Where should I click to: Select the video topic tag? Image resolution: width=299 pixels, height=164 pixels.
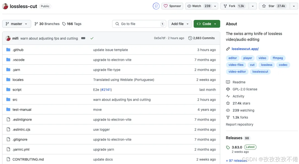(x=262, y=58)
